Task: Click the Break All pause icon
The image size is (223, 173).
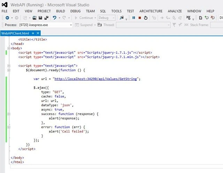Action: pyautogui.click(x=134, y=18)
